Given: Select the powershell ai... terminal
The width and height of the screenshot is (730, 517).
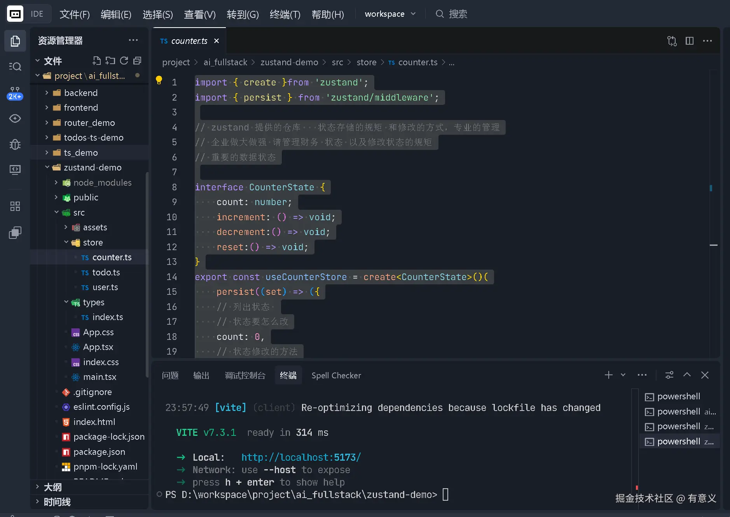Looking at the screenshot, I should [x=679, y=412].
